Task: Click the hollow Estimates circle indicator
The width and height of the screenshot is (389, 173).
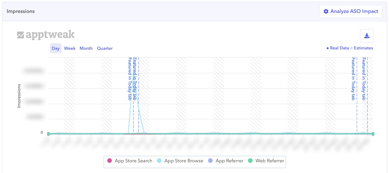Action: pyautogui.click(x=351, y=48)
